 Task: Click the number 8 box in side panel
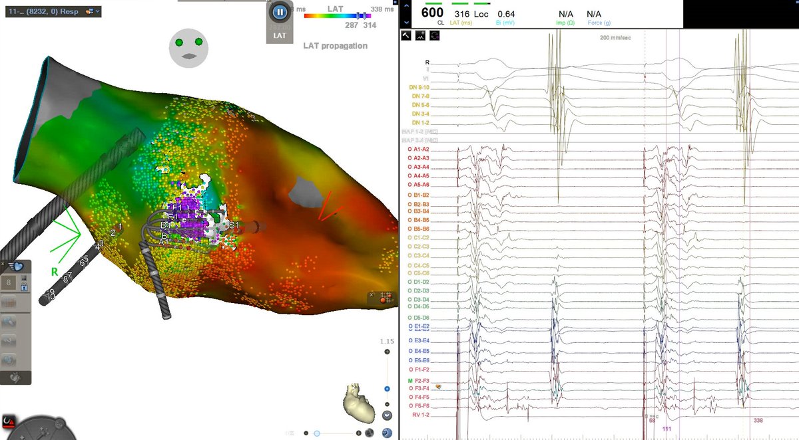tap(10, 282)
